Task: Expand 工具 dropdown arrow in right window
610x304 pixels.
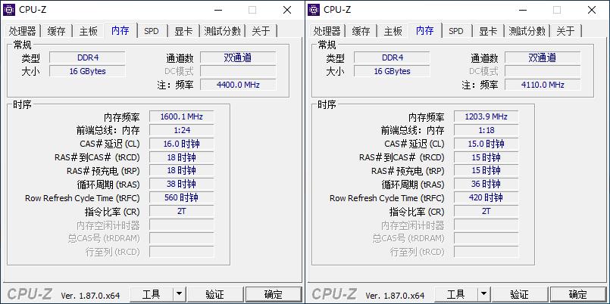Action: click(484, 294)
